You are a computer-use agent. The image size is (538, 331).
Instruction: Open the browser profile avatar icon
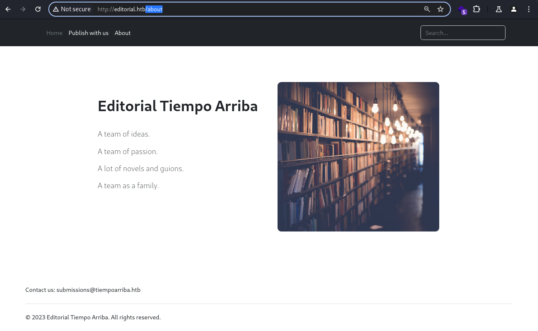pyautogui.click(x=514, y=9)
